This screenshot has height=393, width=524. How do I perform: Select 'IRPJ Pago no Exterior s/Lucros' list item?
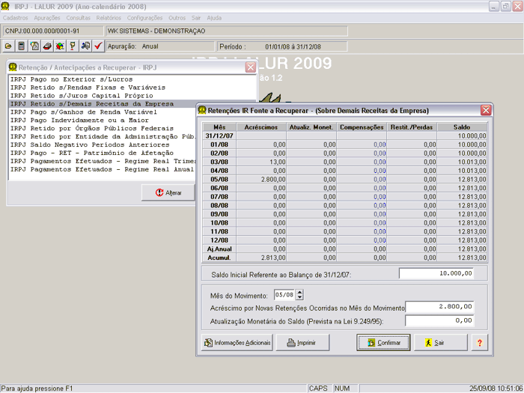click(x=72, y=79)
